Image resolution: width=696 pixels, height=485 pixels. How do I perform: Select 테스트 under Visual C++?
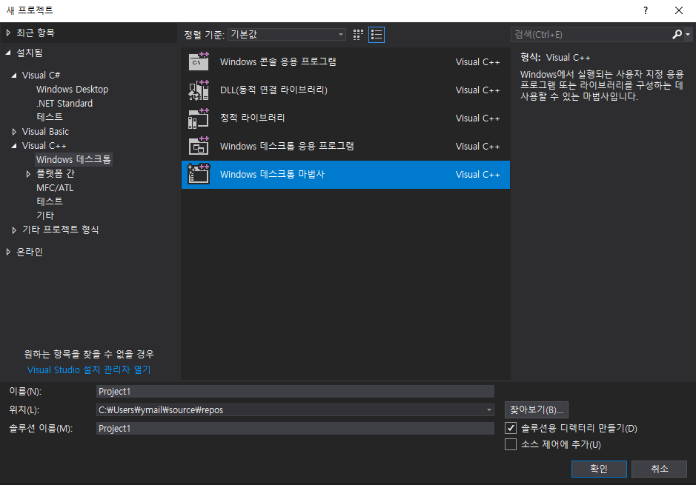[49, 201]
